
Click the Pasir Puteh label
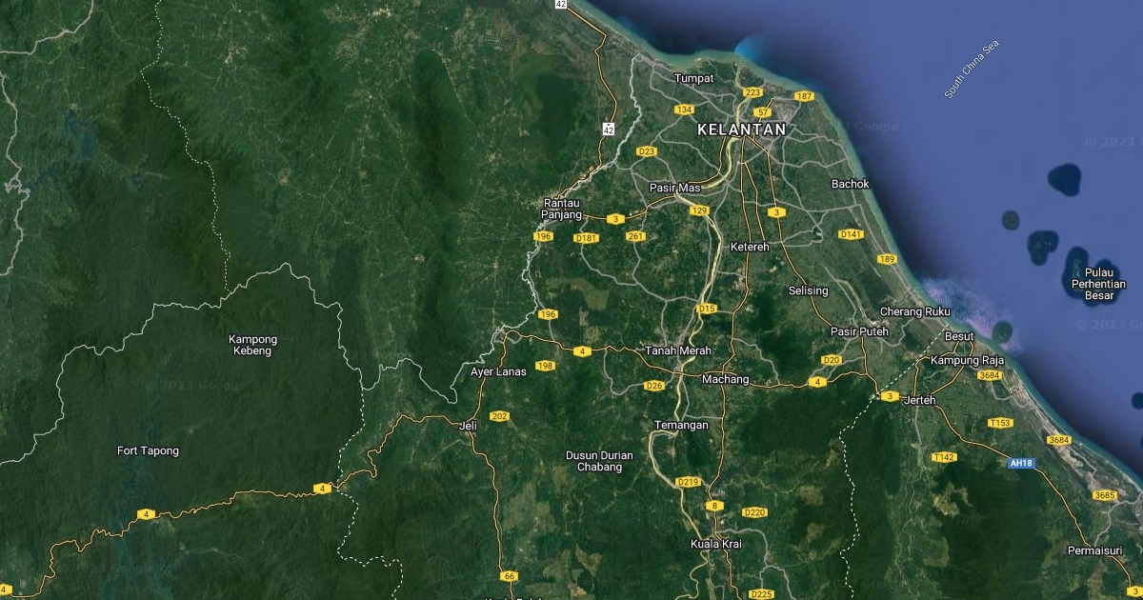tap(859, 331)
